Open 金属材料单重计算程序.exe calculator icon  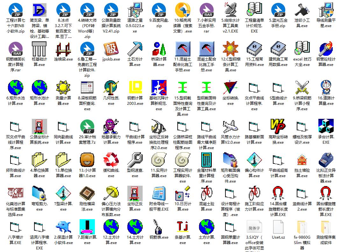click(x=207, y=160)
